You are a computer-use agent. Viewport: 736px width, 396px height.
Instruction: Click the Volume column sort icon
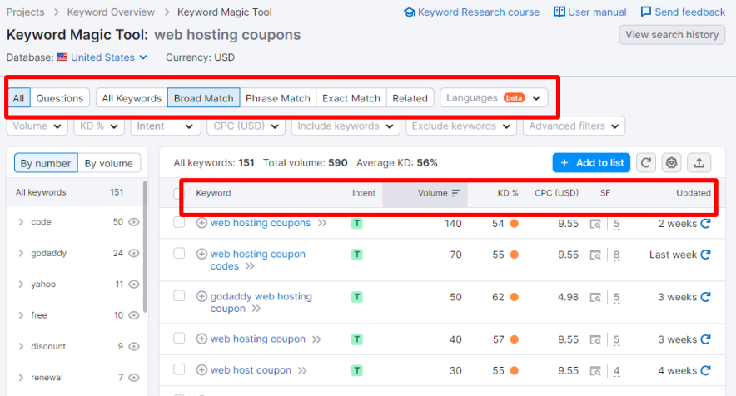(455, 193)
